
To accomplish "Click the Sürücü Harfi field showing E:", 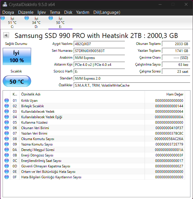I will click(x=99, y=71).
